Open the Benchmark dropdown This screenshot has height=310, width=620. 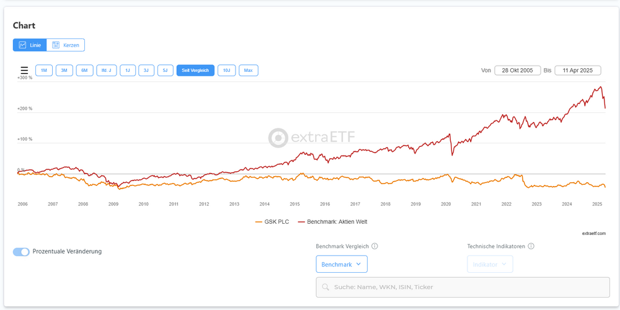click(x=342, y=264)
